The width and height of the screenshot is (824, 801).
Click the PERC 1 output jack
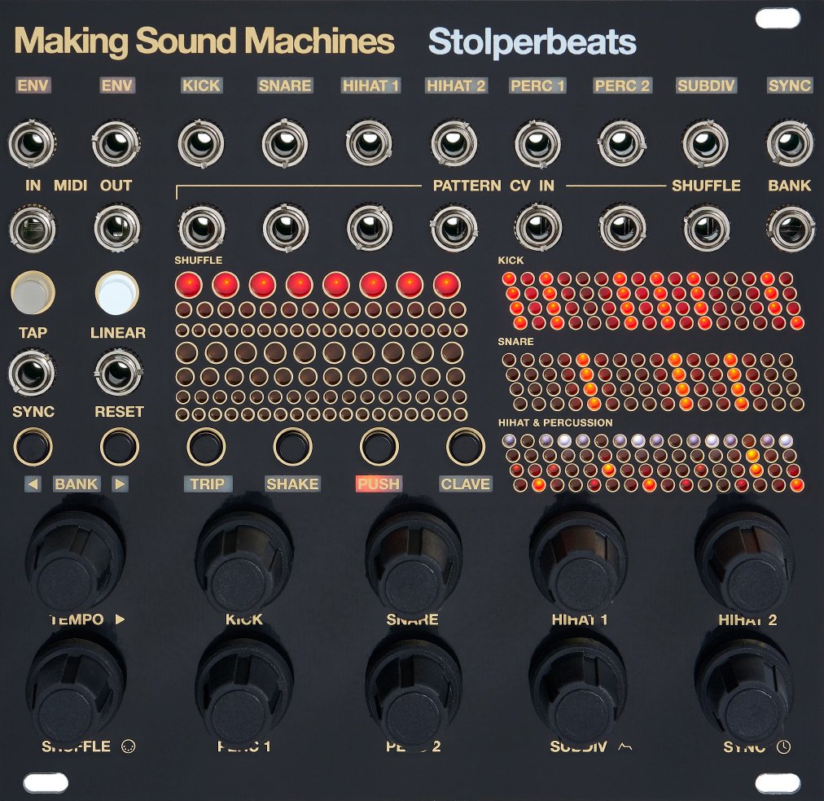pyautogui.click(x=537, y=143)
